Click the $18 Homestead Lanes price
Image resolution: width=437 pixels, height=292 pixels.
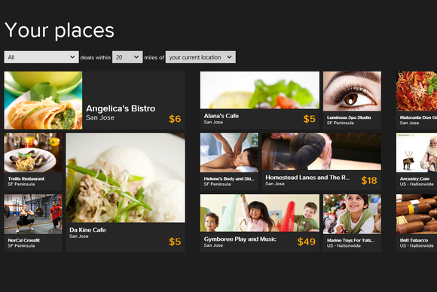tap(369, 181)
